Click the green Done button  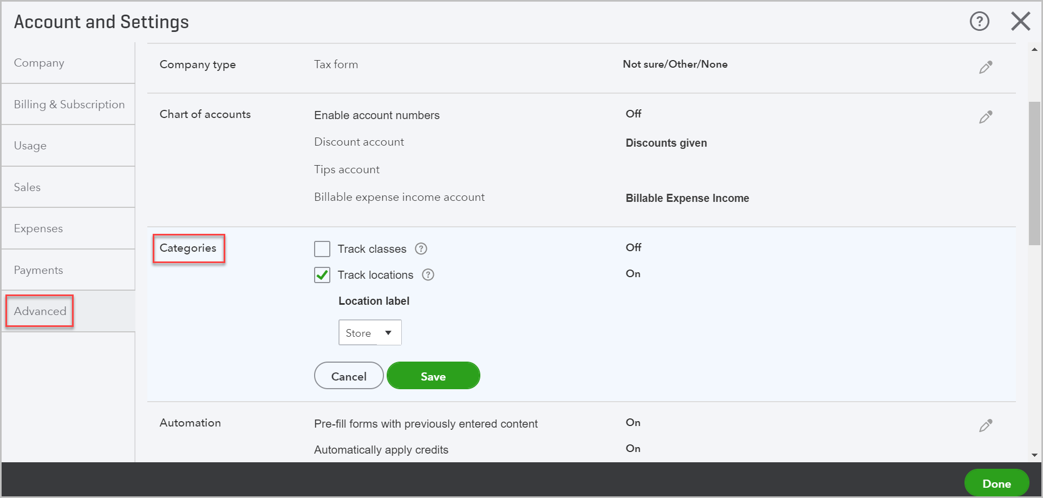coord(996,483)
